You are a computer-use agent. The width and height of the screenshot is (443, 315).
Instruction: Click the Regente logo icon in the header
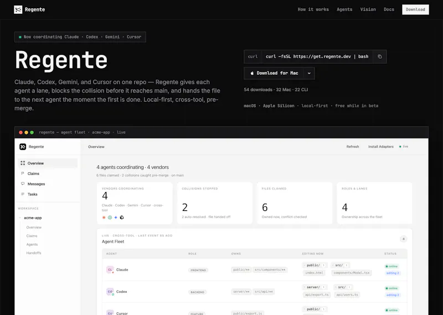coord(18,9)
